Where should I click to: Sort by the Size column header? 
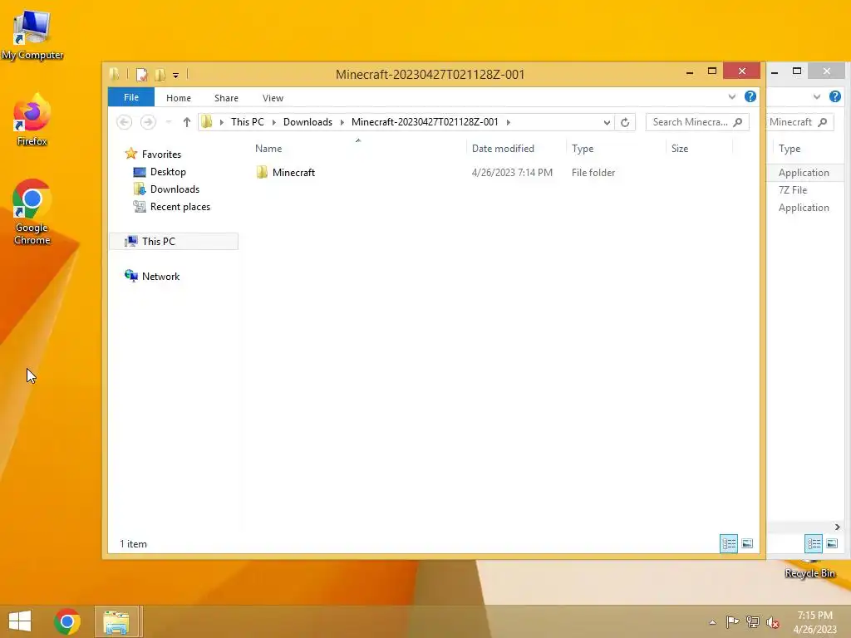(699, 148)
